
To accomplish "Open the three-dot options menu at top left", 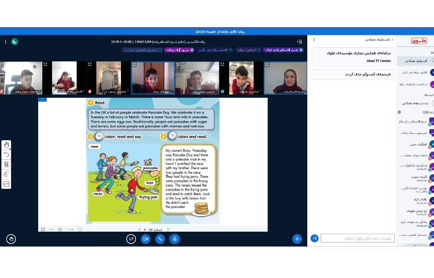I will (5, 42).
